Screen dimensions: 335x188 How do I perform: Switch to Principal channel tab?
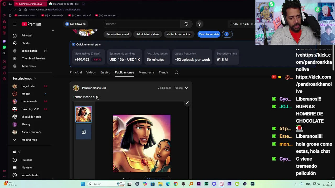click(x=76, y=72)
